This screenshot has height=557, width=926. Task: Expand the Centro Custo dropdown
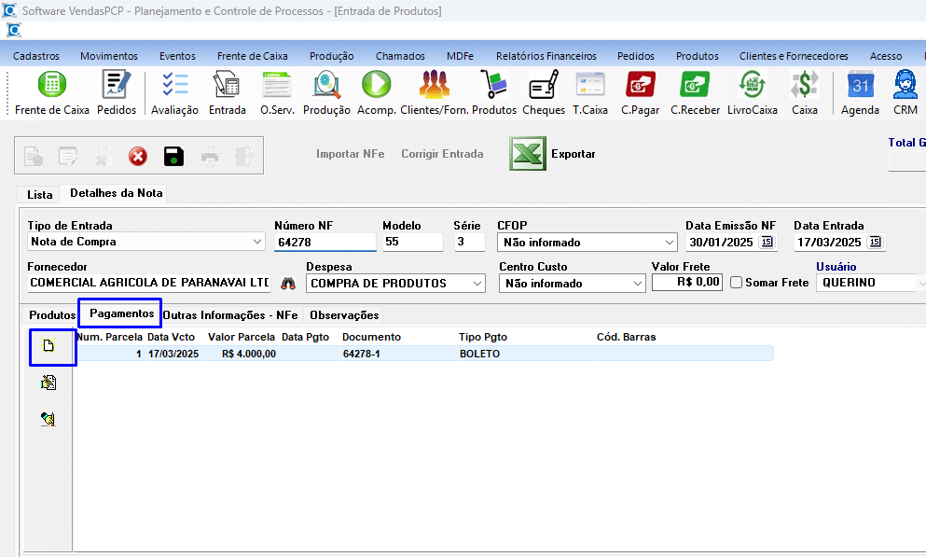pos(638,284)
